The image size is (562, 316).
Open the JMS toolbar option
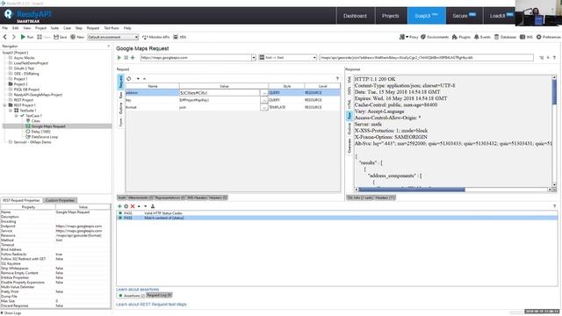pyautogui.click(x=526, y=37)
